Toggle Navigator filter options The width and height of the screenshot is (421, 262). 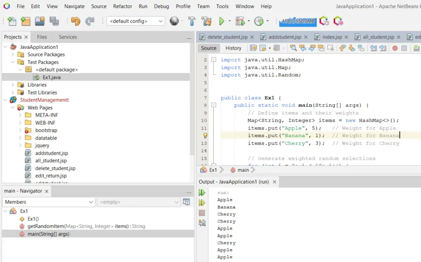tap(187, 202)
